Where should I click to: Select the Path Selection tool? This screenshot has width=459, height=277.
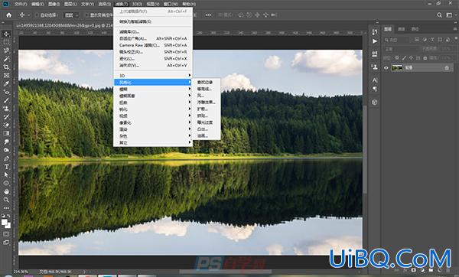click(6, 174)
